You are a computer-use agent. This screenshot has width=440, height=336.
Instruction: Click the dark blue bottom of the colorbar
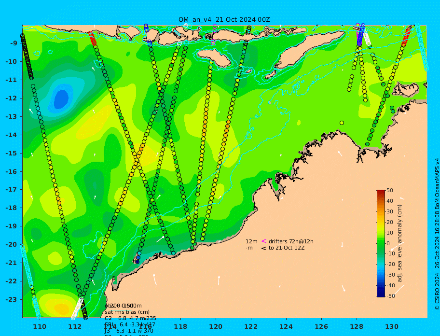coord(381,294)
